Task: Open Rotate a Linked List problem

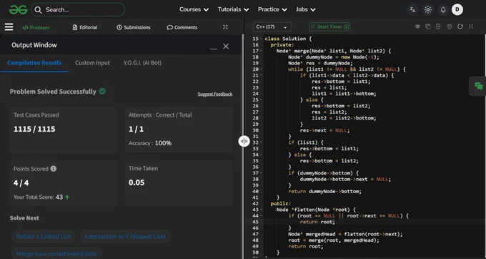Action: pyautogui.click(x=44, y=236)
